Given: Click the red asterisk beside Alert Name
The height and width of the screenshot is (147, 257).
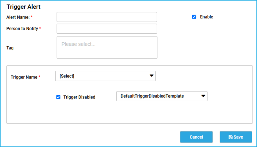Looking at the screenshot, I should (32, 17).
